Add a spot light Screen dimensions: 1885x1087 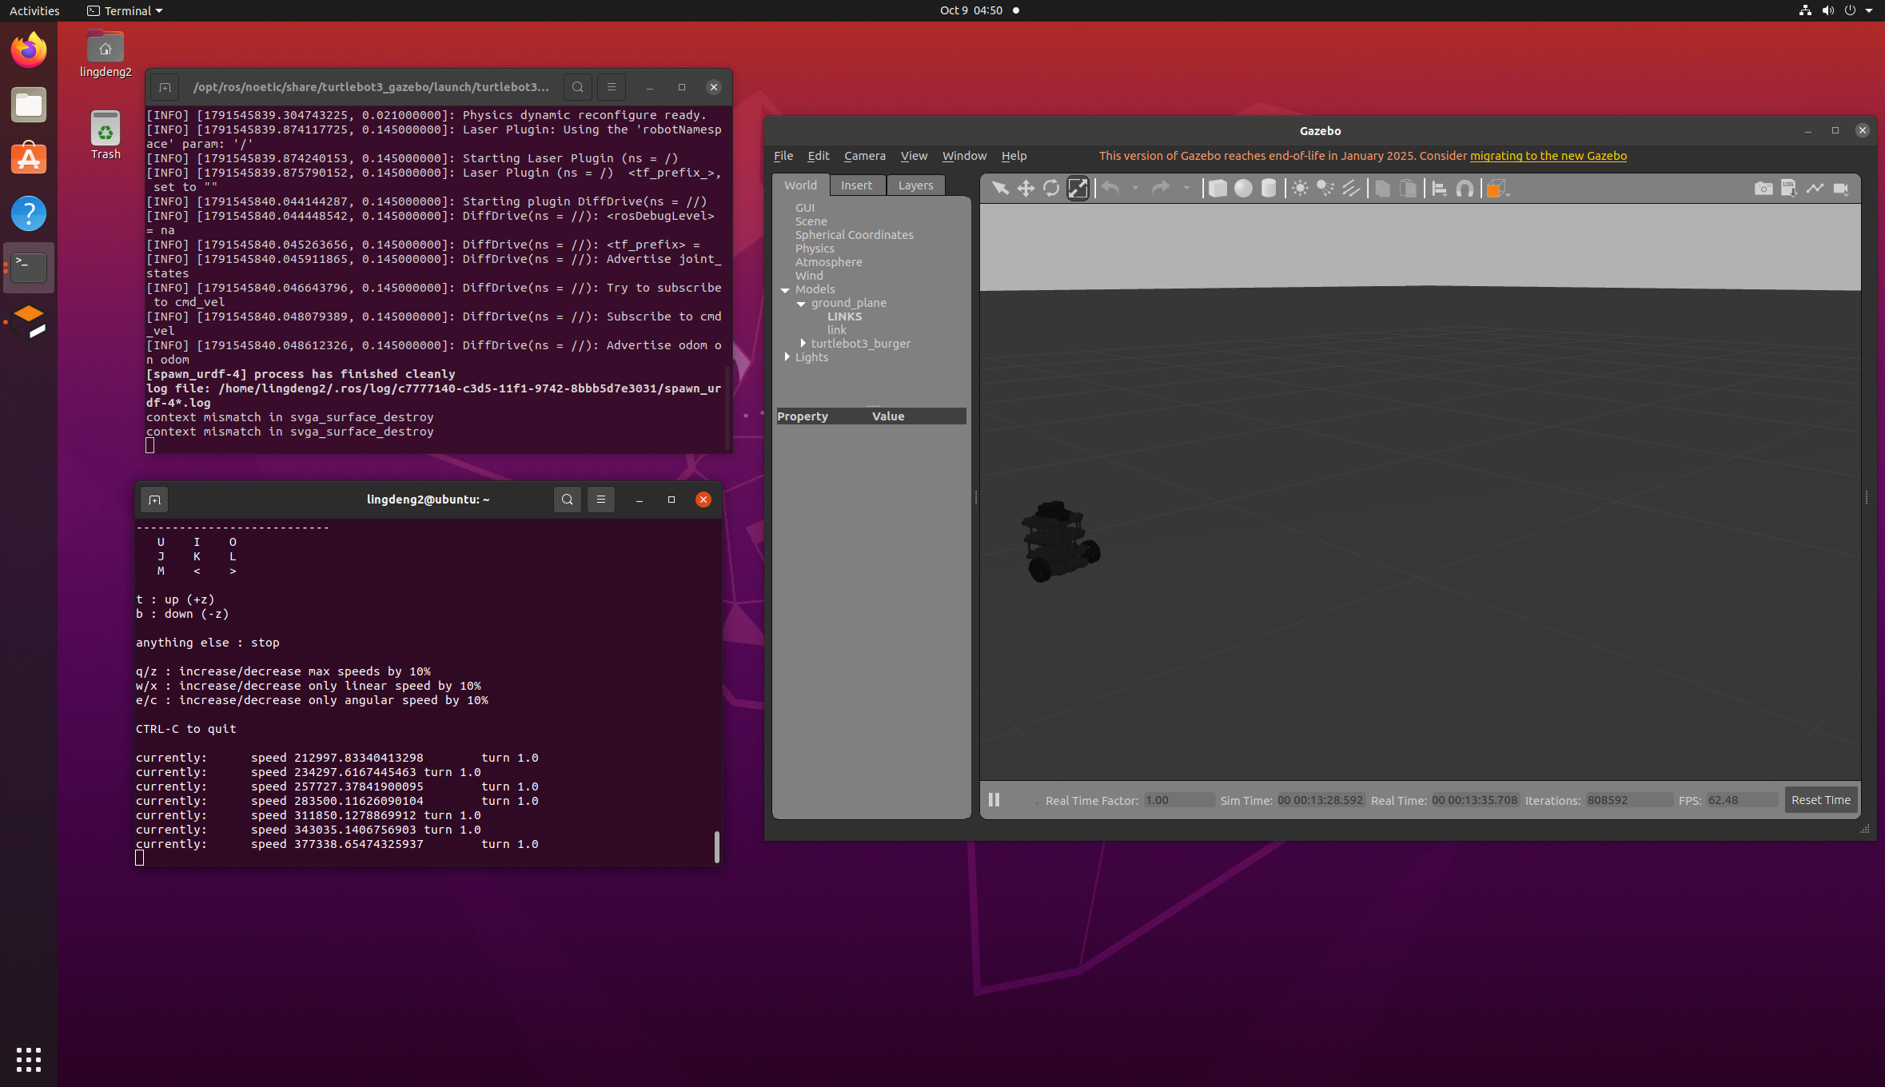click(x=1325, y=189)
